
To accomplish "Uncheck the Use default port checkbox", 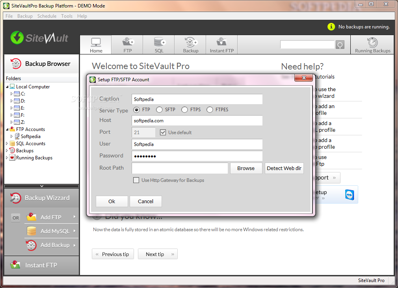I will (163, 133).
